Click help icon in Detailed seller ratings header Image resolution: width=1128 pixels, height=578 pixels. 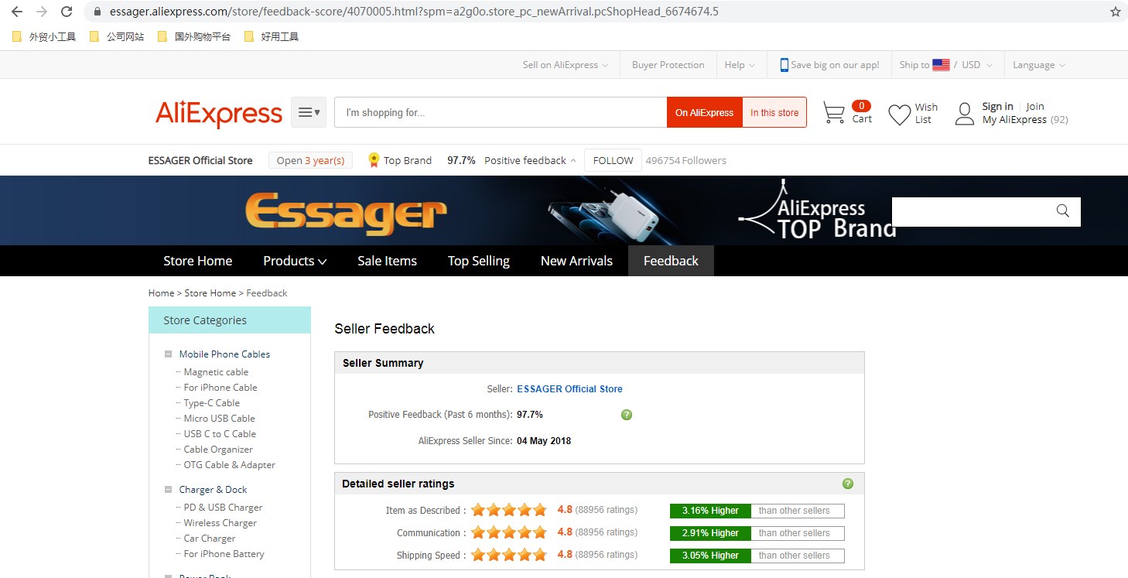848,484
